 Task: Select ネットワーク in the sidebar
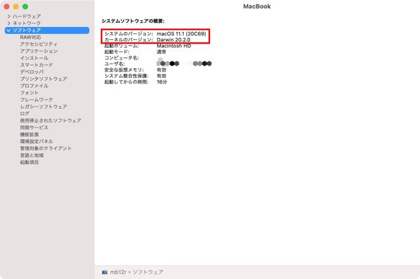point(27,24)
